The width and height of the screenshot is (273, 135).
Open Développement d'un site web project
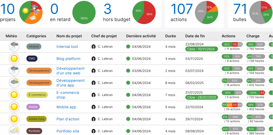point(71,71)
